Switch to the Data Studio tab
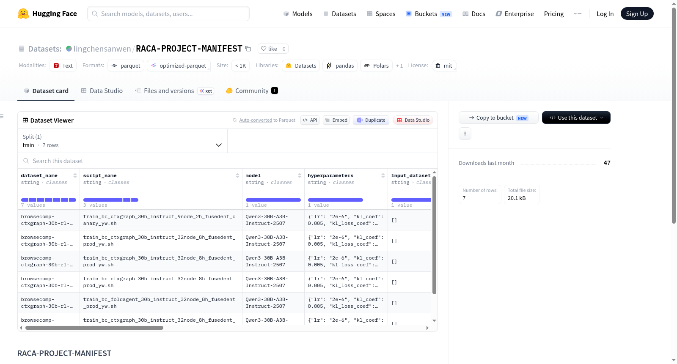The width and height of the screenshot is (677, 364). click(x=102, y=91)
